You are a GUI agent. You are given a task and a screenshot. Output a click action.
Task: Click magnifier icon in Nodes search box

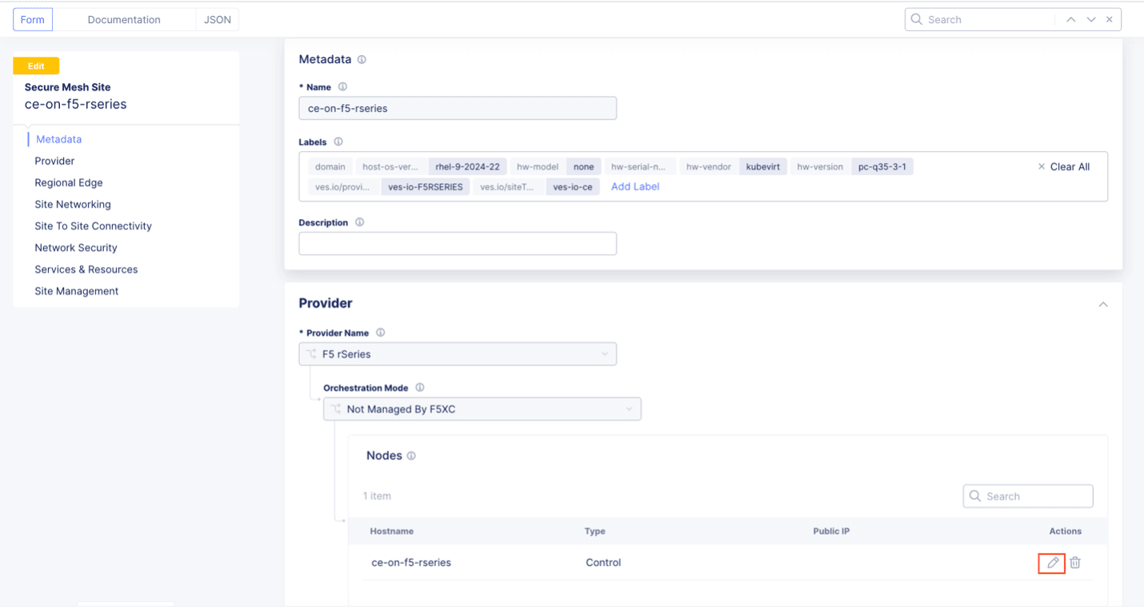(x=975, y=496)
